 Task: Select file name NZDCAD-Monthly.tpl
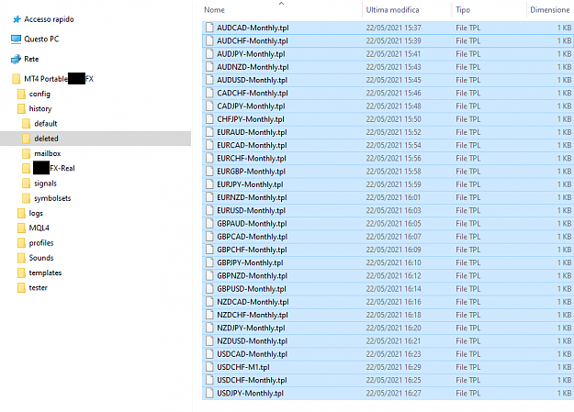pyautogui.click(x=253, y=302)
